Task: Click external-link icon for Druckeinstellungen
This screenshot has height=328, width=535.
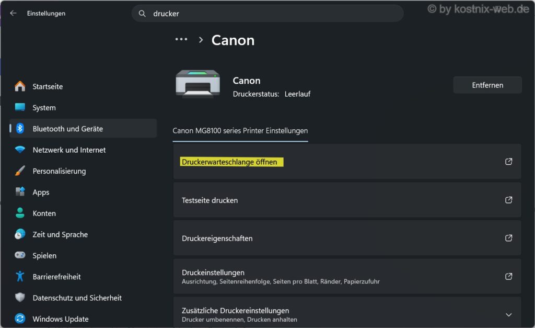Action: point(509,276)
